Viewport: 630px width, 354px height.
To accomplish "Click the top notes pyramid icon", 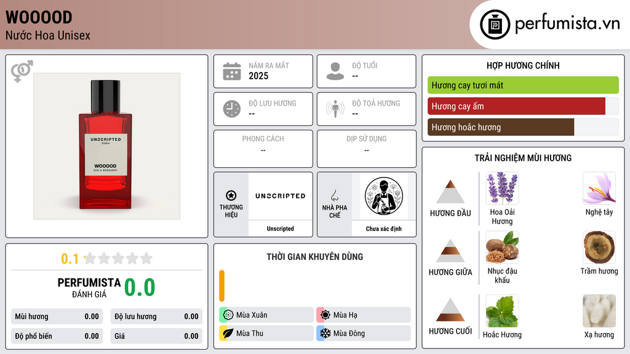I will tap(450, 192).
